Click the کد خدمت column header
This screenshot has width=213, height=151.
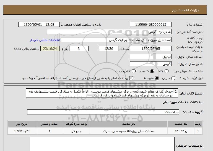coord(181,124)
